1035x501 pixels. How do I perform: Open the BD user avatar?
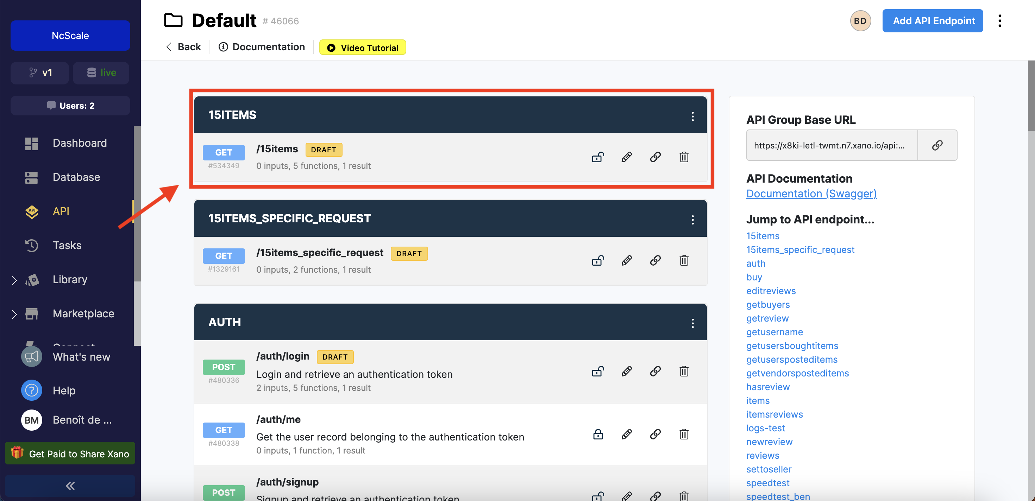tap(860, 21)
